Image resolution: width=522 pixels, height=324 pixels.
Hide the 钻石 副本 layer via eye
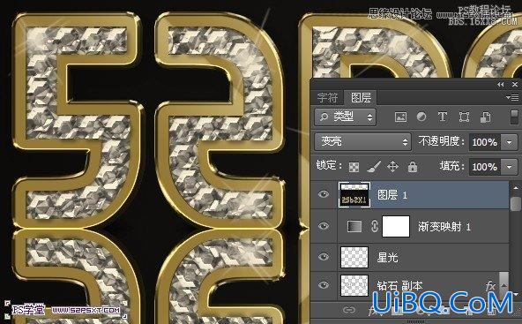(x=324, y=285)
